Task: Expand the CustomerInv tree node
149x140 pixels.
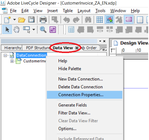Action: click(x=12, y=61)
